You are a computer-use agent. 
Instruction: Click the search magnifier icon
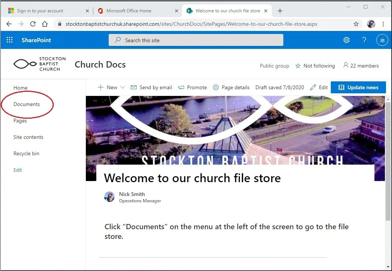coord(118,40)
